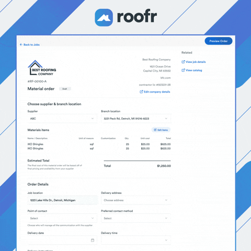This screenshot has height=251, width=251.
Task: Click Edit company details link
Action: click(155, 92)
